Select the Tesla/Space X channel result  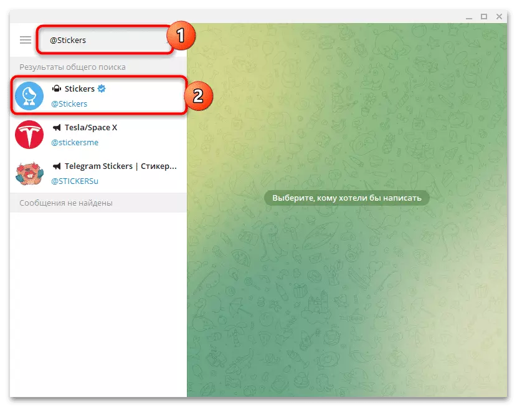98,135
